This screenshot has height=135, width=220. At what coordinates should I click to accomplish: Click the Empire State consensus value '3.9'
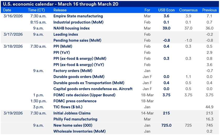pyautogui.click(x=188, y=16)
